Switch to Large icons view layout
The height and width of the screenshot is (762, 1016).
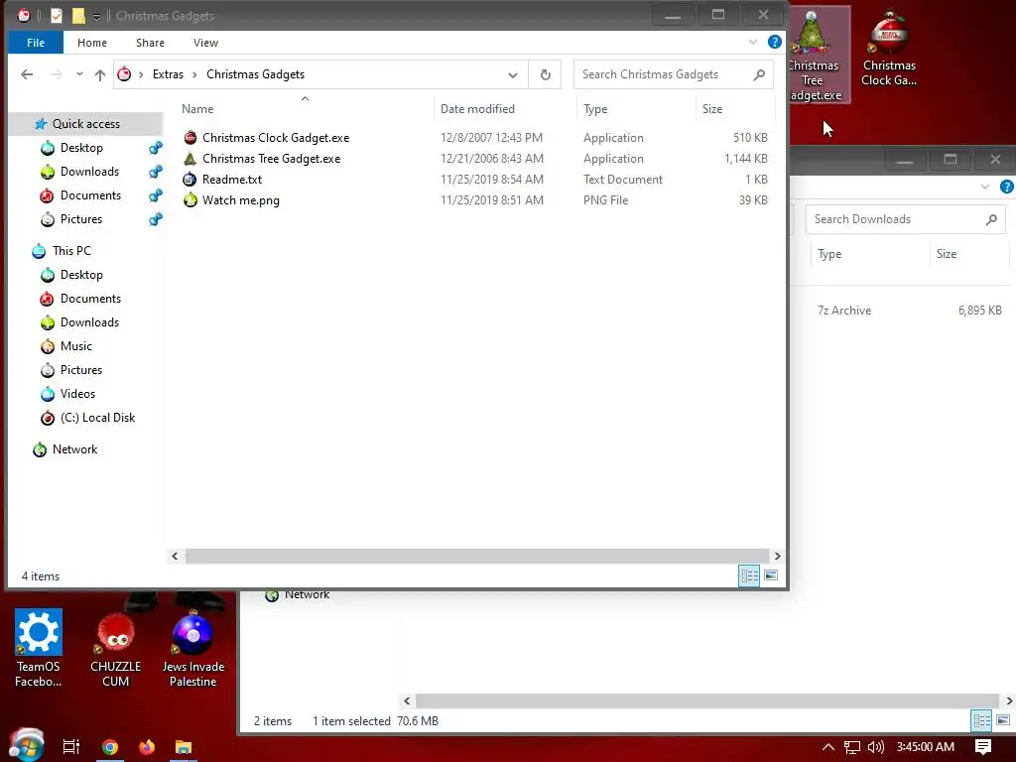[x=771, y=575]
